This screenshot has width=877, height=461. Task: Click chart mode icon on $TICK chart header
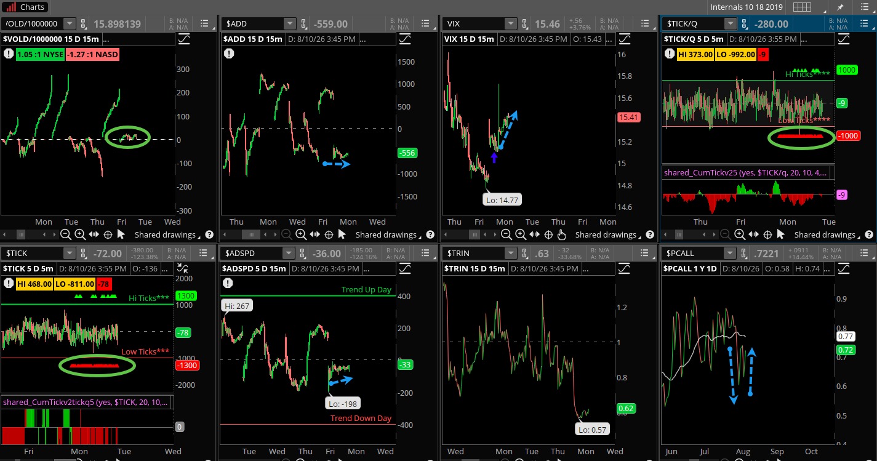pos(183,268)
